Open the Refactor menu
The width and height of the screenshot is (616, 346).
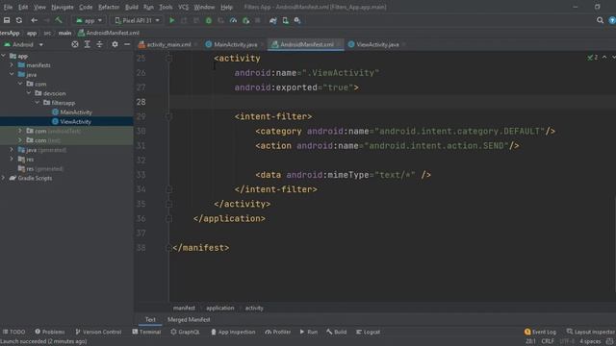(x=109, y=7)
